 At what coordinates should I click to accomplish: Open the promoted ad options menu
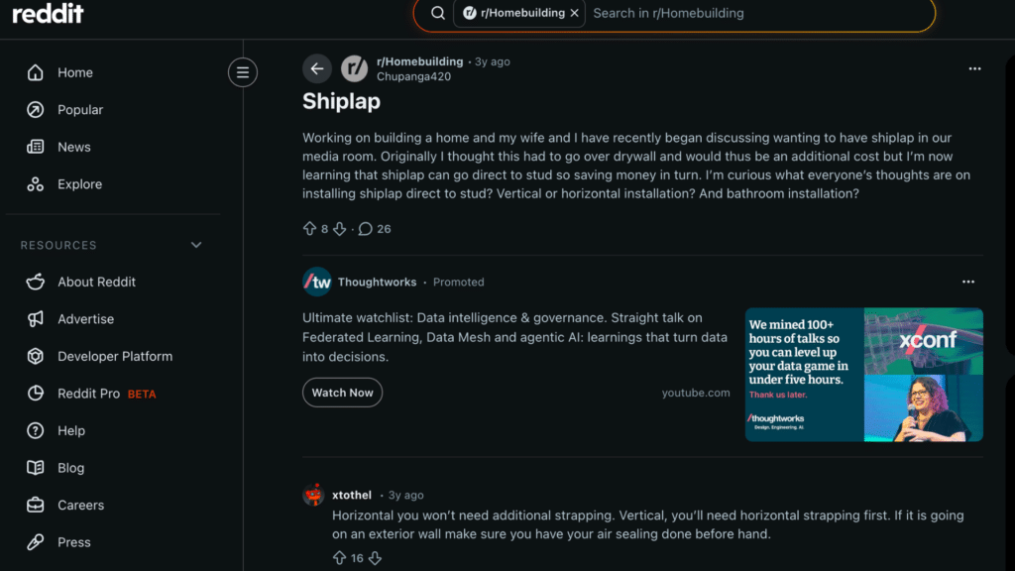(x=968, y=282)
